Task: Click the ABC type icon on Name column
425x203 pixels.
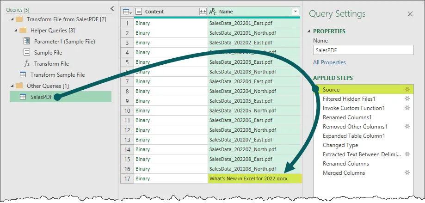Action: tap(213, 12)
